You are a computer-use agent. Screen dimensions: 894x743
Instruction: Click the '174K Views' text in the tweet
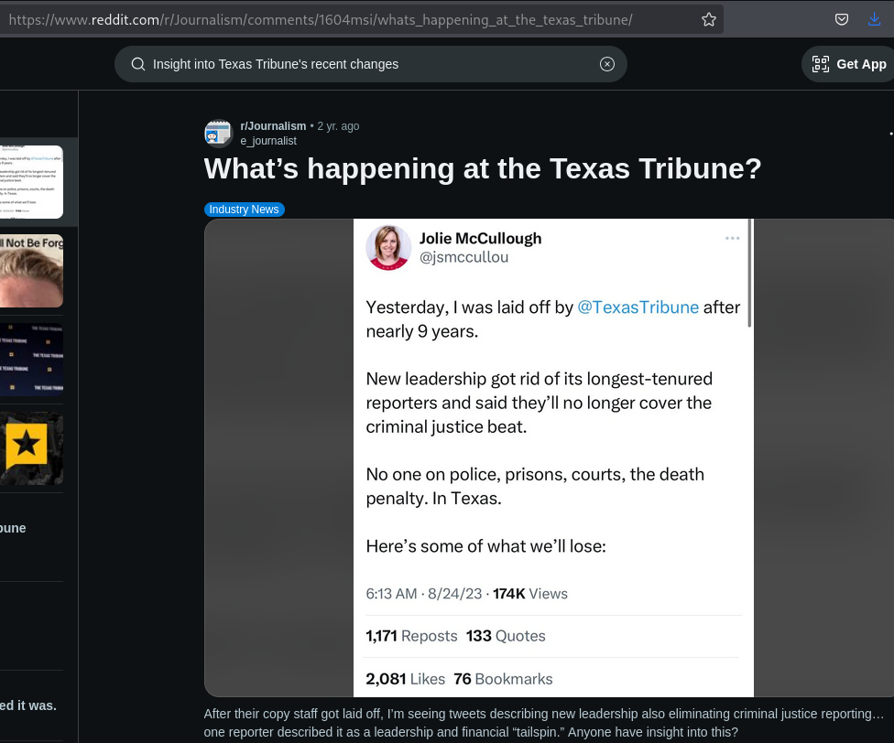coord(530,594)
